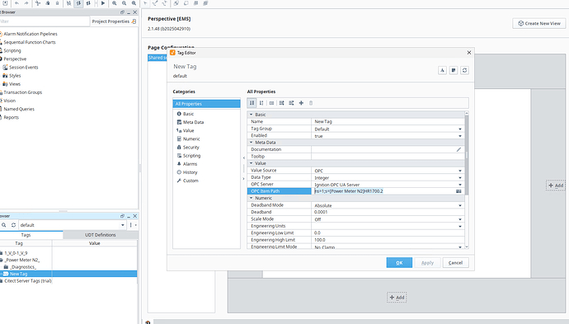Screen dimensions: 569x324
Task: Click the Alarms category bell icon
Action: pos(179,163)
